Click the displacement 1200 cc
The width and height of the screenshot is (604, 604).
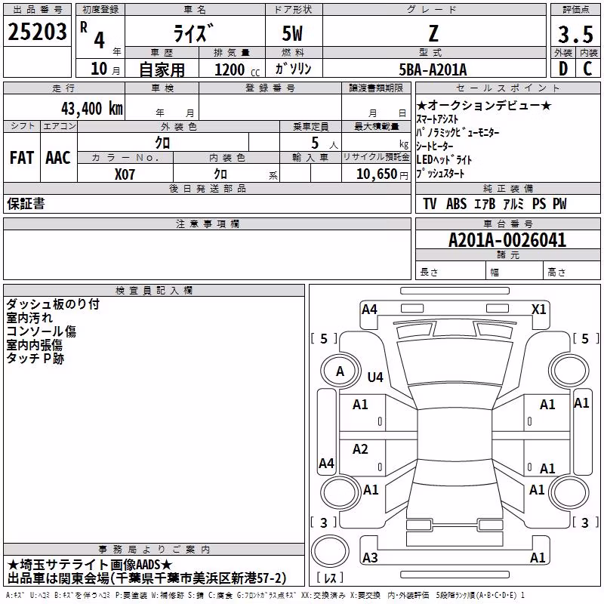point(237,69)
